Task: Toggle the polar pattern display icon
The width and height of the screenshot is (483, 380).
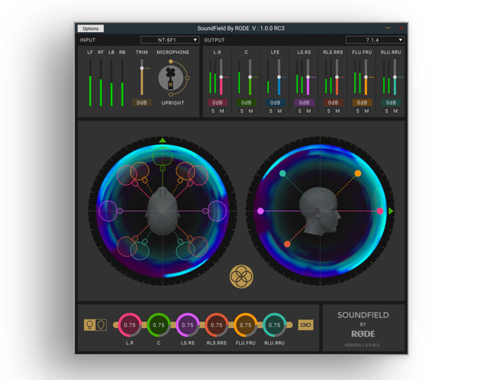Action: pyautogui.click(x=95, y=325)
